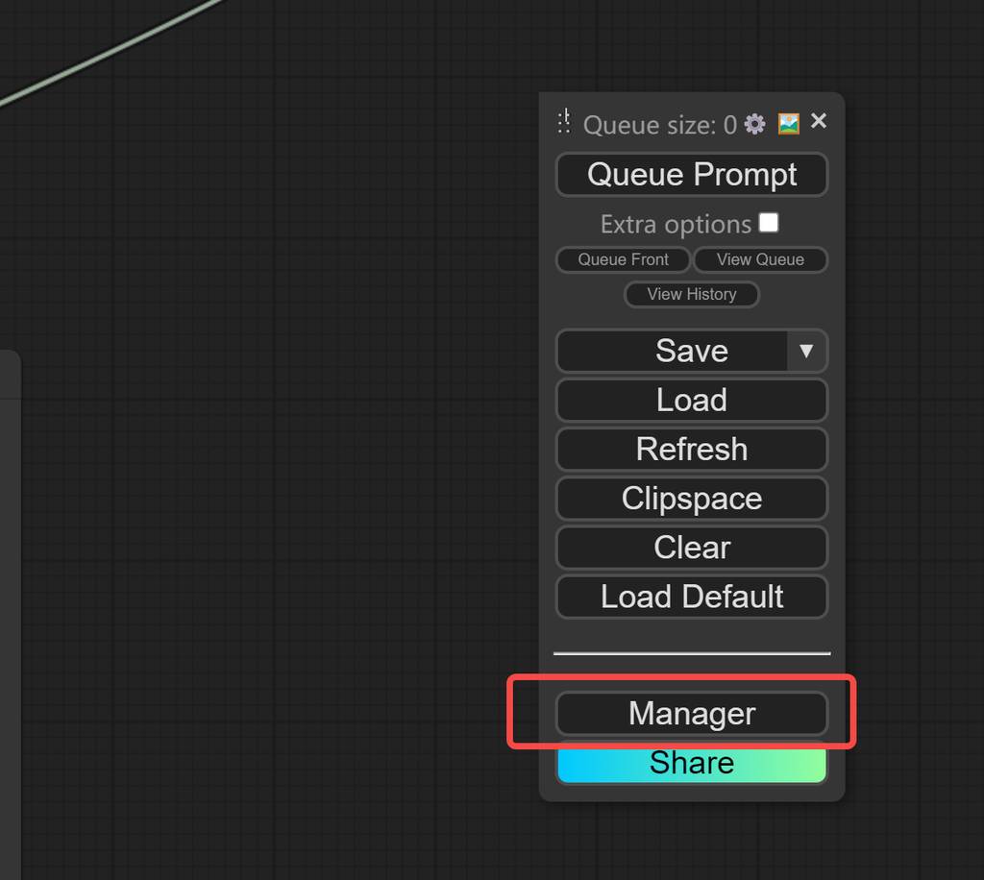Close the queue menu panel
This screenshot has width=984, height=880.
[x=819, y=121]
